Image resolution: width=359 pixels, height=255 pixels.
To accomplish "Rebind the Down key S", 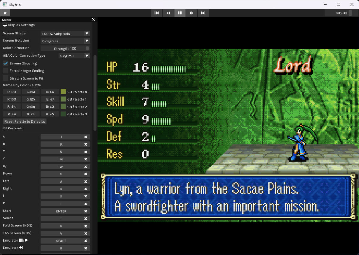I will [61, 174].
